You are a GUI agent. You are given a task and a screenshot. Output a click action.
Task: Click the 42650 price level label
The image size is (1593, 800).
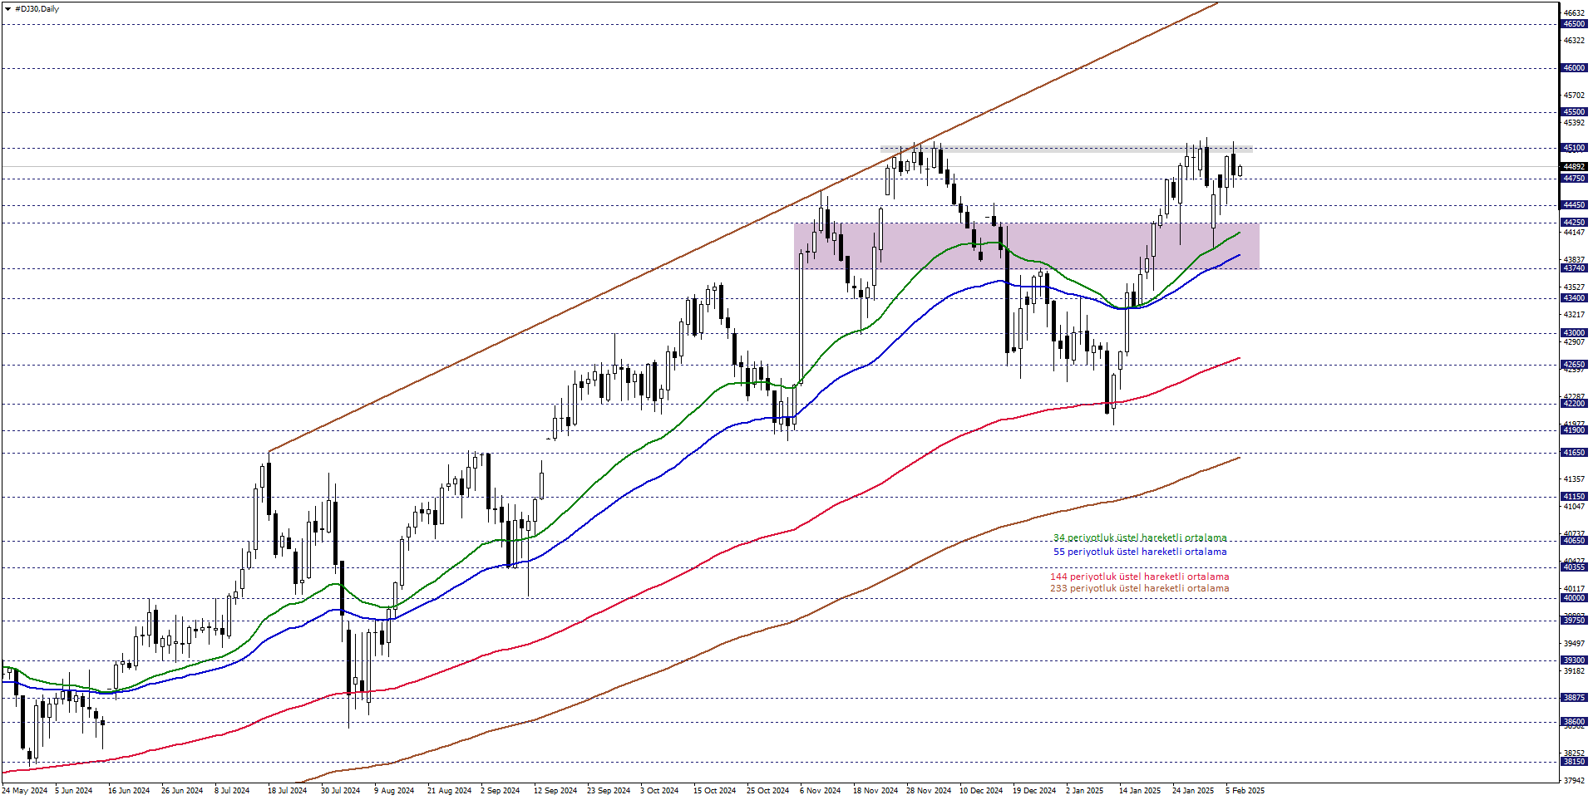1574,365
